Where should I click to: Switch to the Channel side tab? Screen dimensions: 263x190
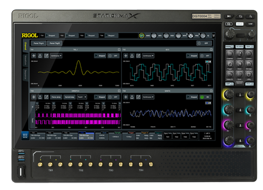click(25, 46)
